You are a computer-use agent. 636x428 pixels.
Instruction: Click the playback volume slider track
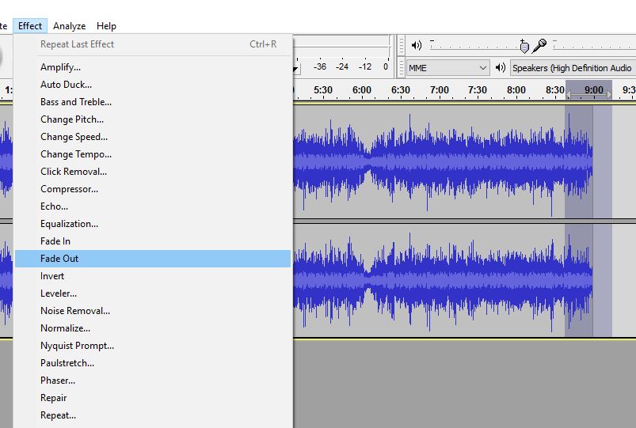coord(475,46)
